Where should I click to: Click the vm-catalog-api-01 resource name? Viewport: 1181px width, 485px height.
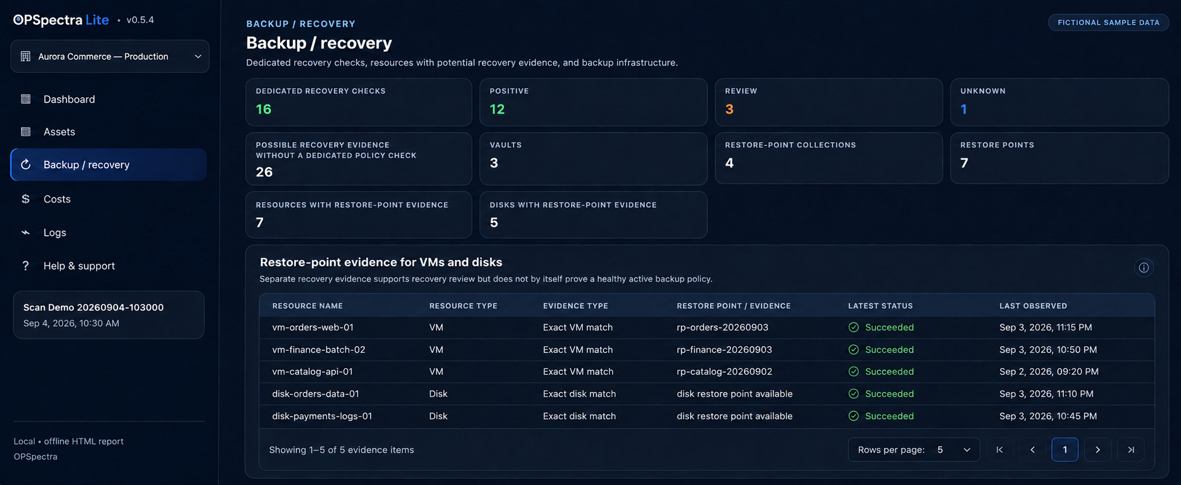coord(312,372)
